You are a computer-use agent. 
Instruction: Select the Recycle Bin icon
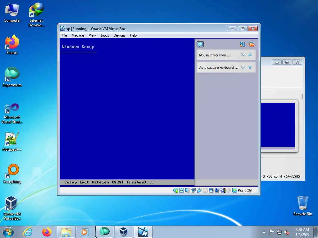302,206
